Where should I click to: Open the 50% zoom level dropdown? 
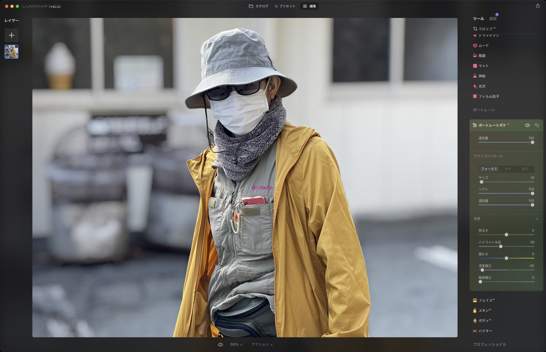click(x=236, y=344)
